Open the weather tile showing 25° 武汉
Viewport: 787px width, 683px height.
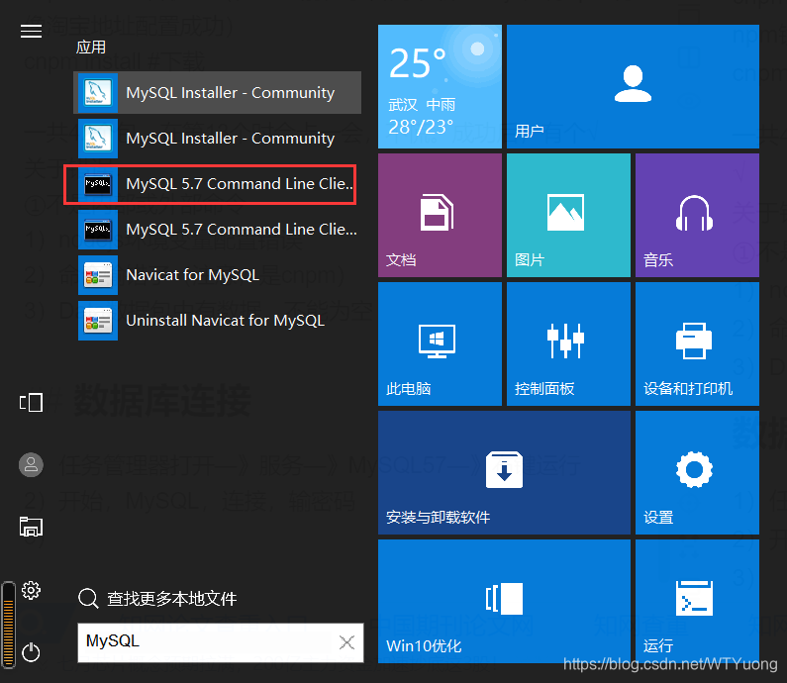click(440, 86)
